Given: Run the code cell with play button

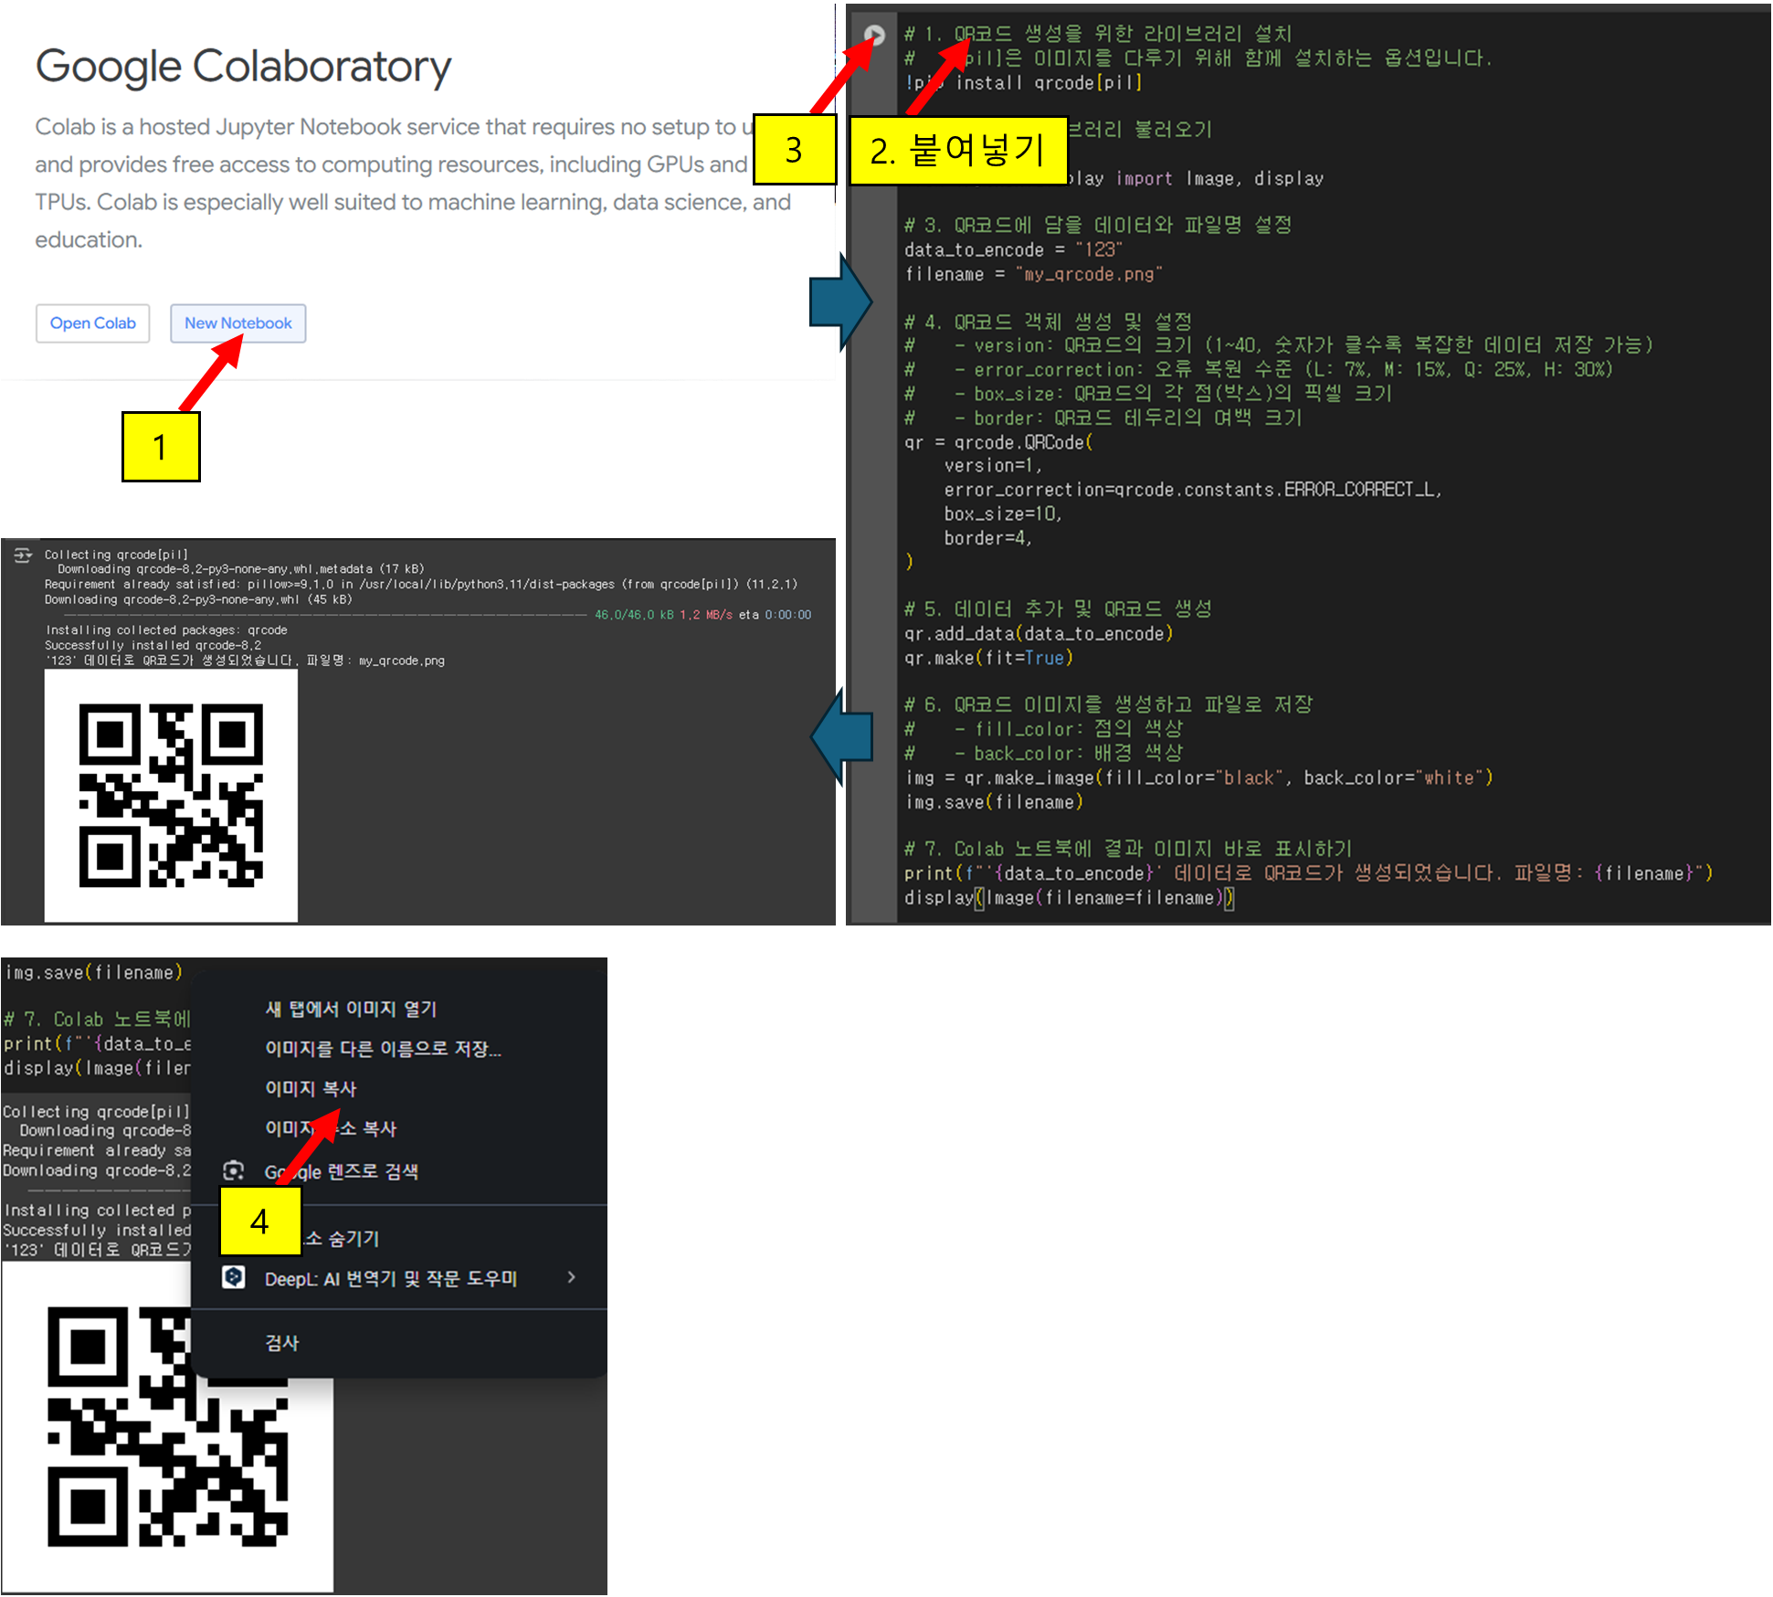Looking at the screenshot, I should tap(874, 35).
